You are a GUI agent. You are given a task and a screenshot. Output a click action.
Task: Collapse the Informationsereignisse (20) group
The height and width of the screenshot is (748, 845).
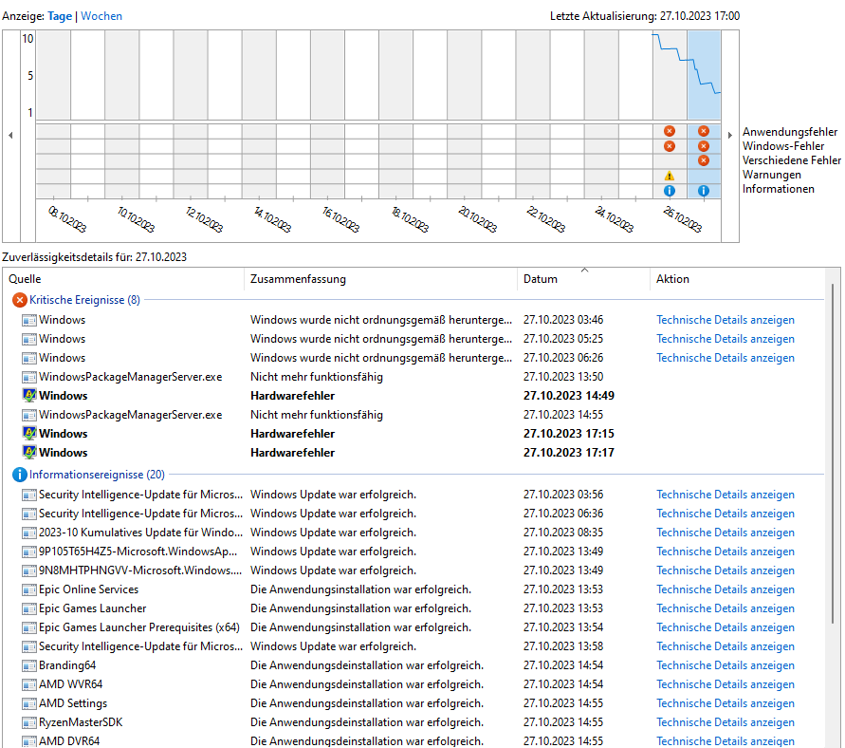(97, 475)
